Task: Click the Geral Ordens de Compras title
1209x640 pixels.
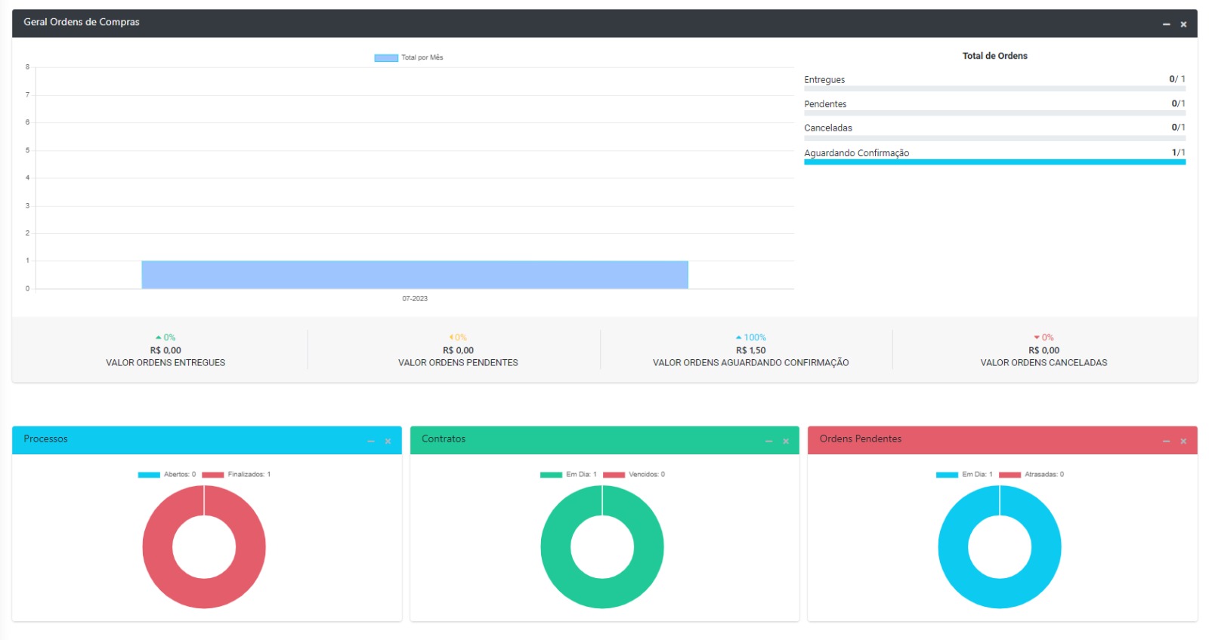Action: click(x=82, y=22)
